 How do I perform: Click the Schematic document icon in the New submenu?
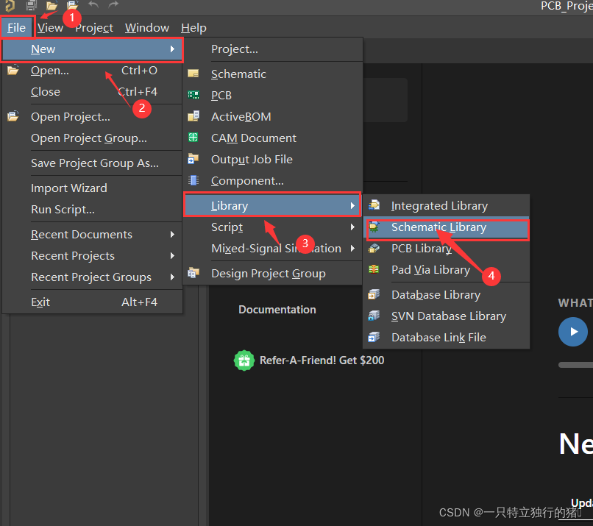pos(193,74)
